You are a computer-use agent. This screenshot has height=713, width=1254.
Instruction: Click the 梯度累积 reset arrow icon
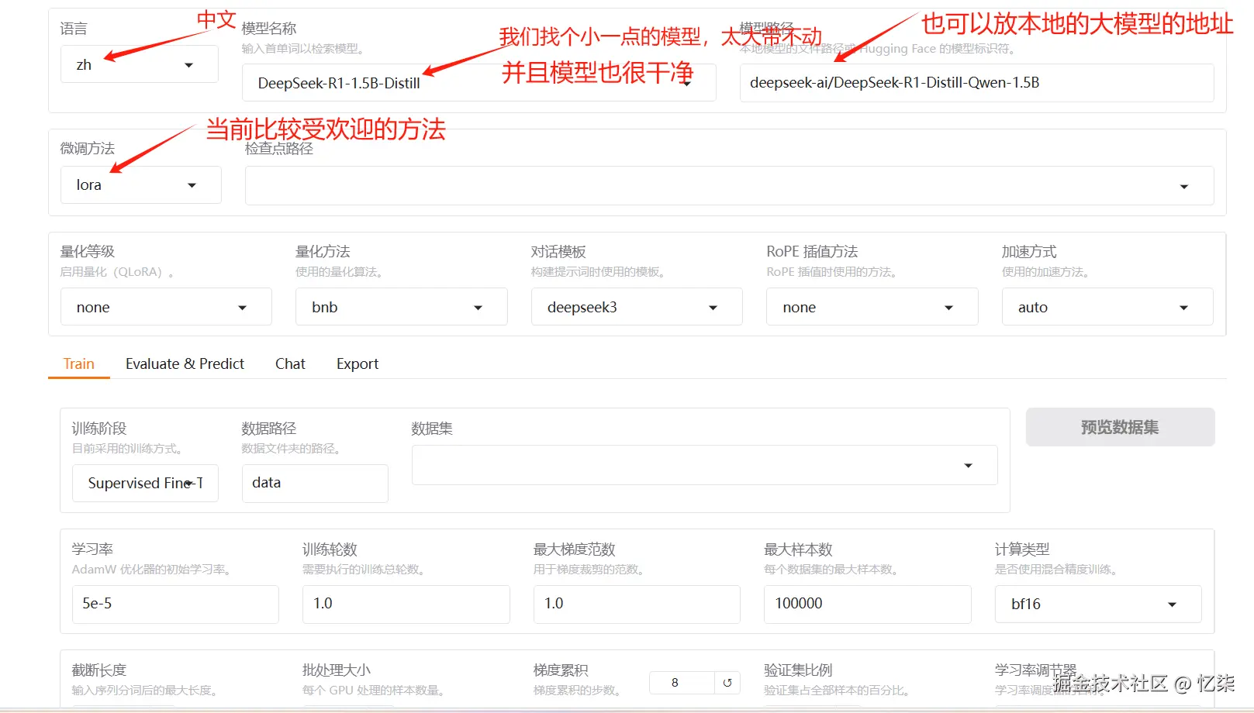point(727,683)
